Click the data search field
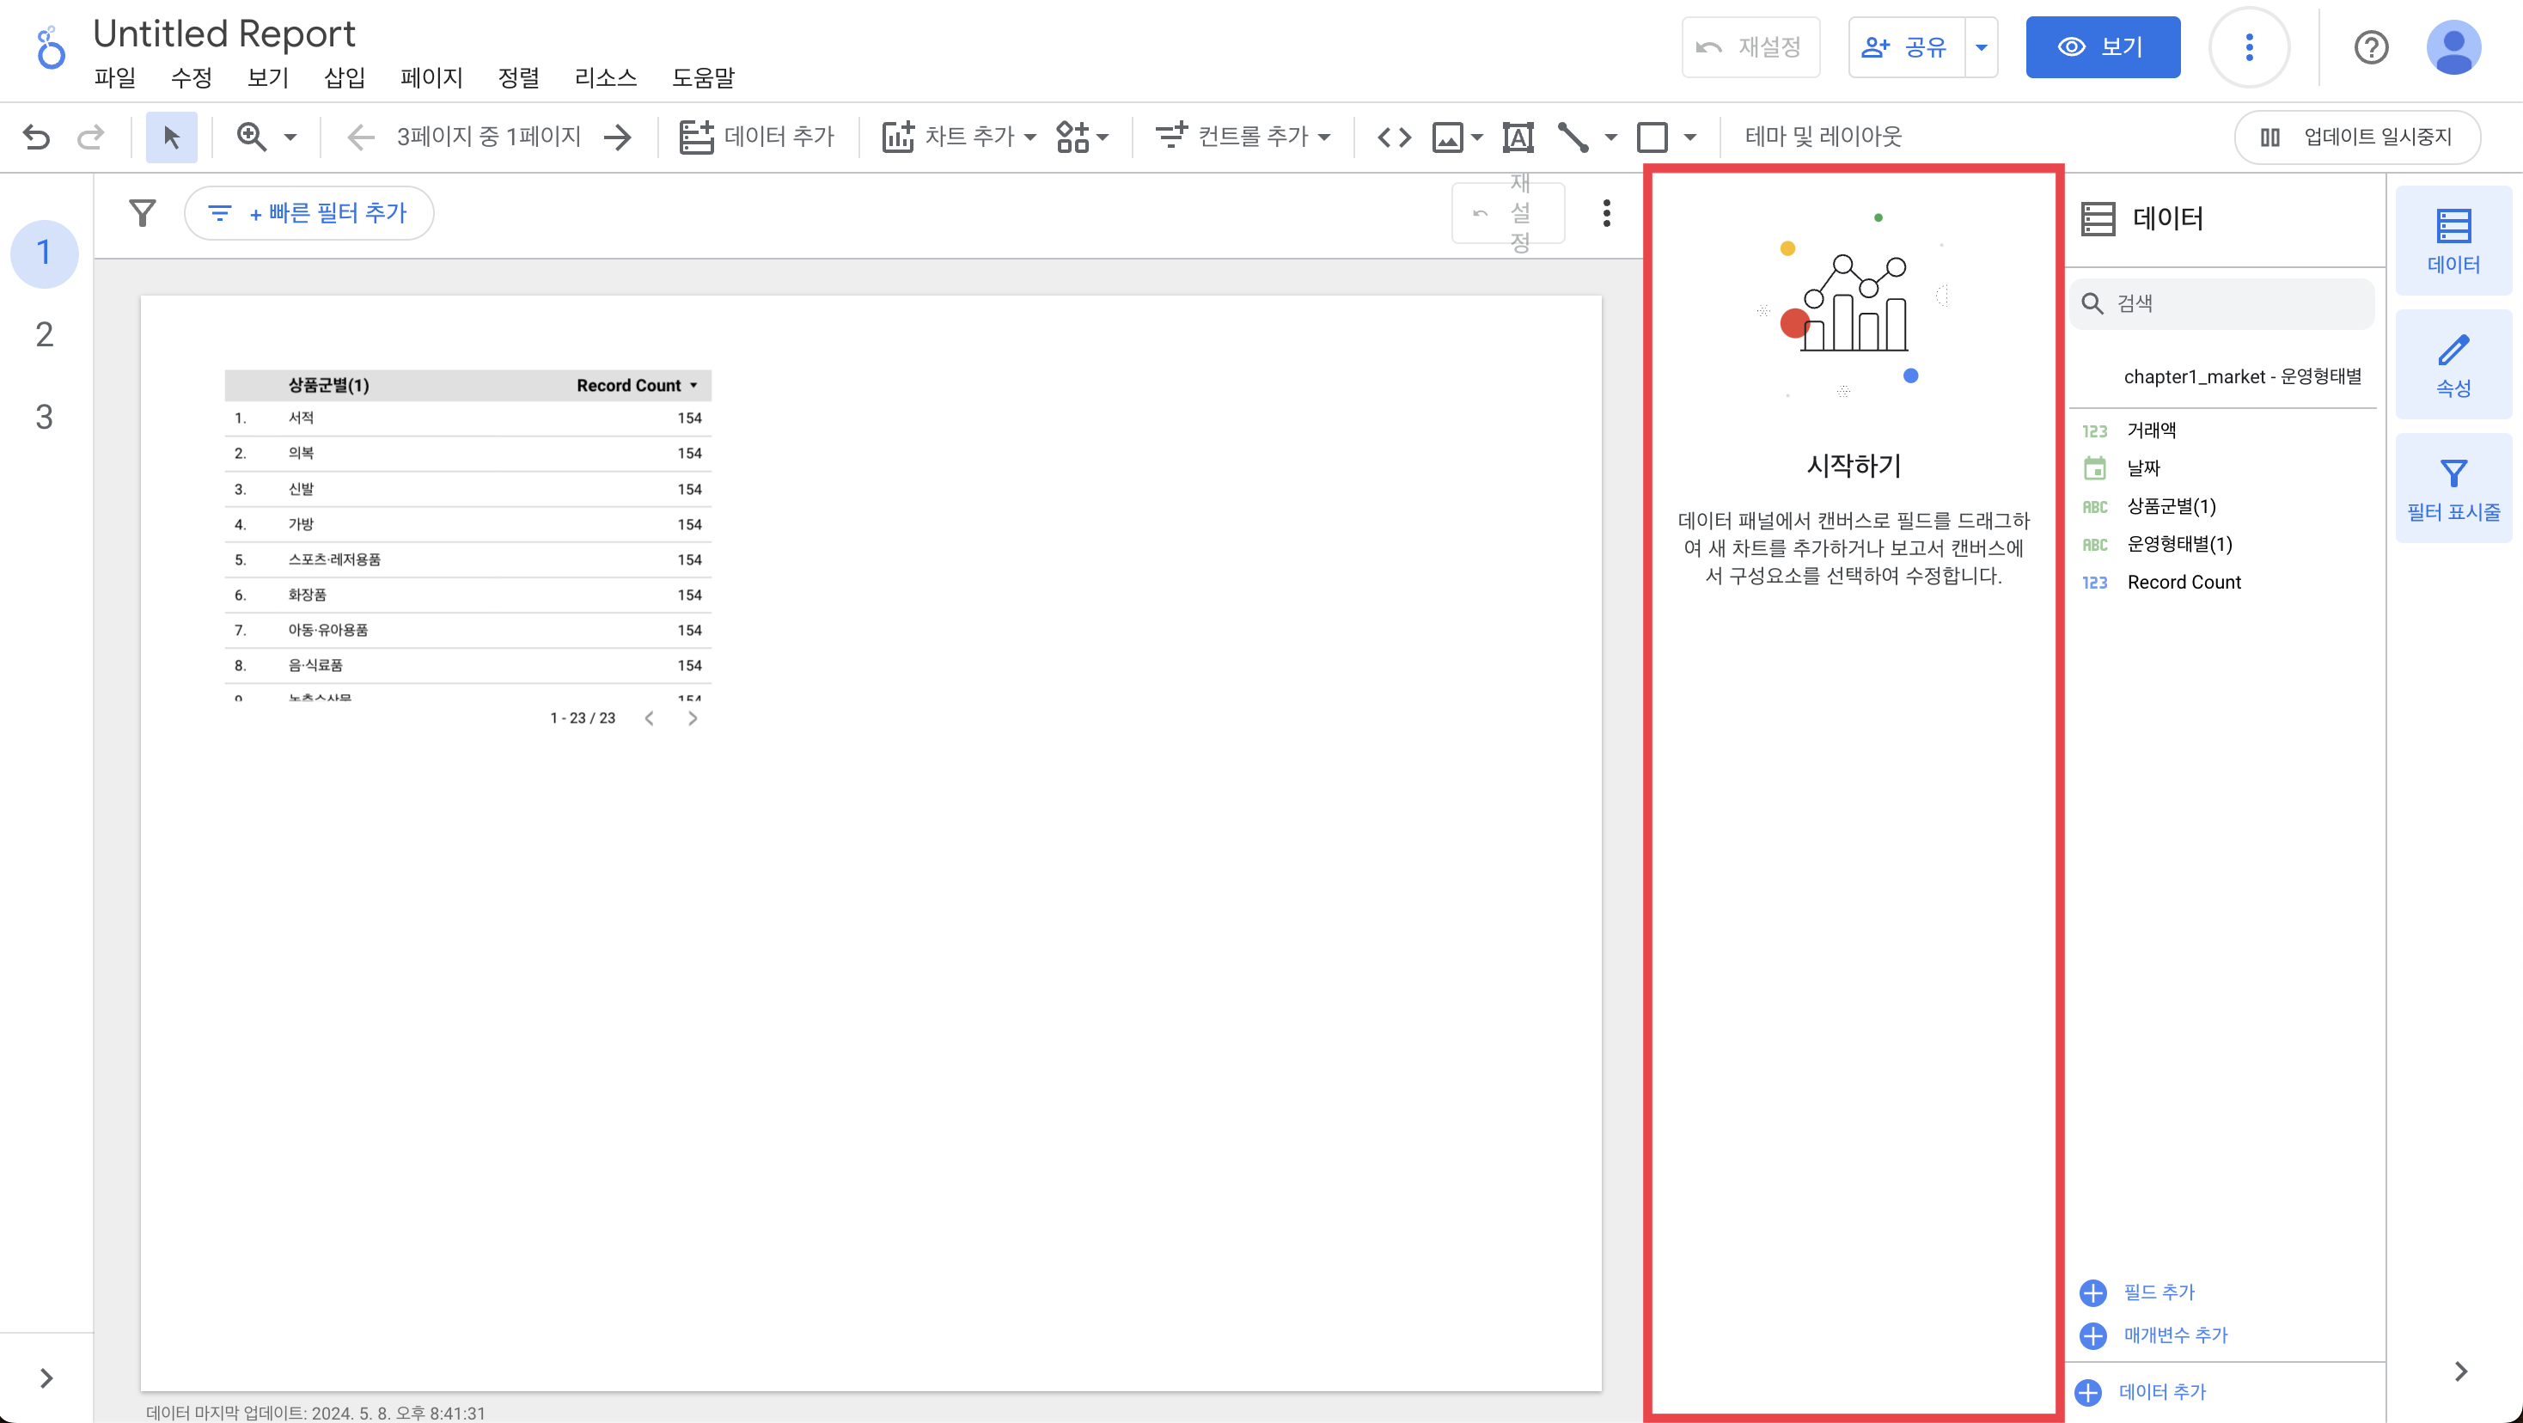2523x1423 pixels. (2233, 303)
